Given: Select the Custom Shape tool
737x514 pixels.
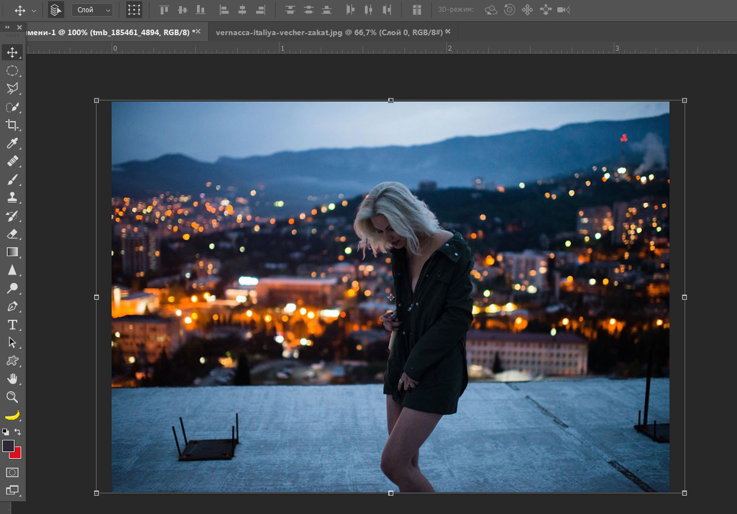Looking at the screenshot, I should (x=12, y=360).
